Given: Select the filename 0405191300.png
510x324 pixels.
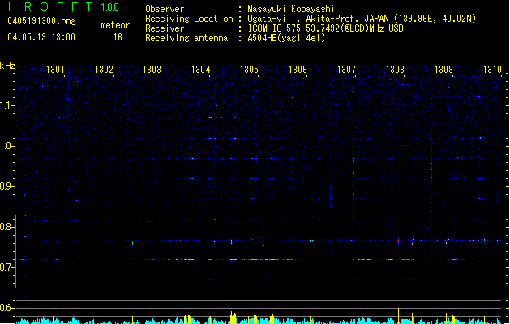Looking at the screenshot, I should 41,21.
